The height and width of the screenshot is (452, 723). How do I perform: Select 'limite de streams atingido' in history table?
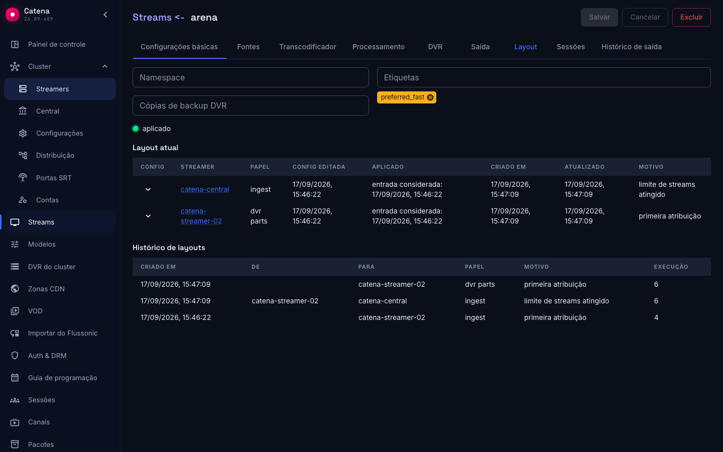point(566,301)
